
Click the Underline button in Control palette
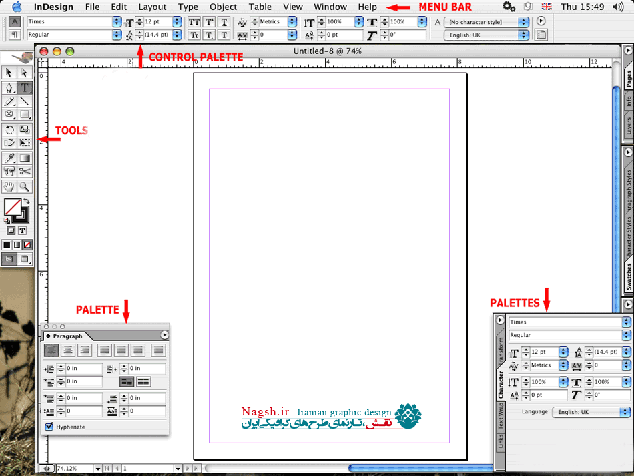tap(224, 22)
